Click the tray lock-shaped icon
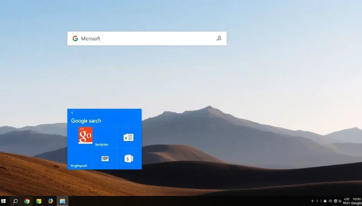The image size is (362, 206). (x=325, y=201)
